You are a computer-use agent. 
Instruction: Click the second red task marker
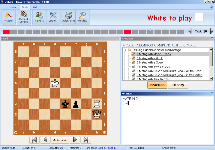pyautogui.click(x=127, y=32)
